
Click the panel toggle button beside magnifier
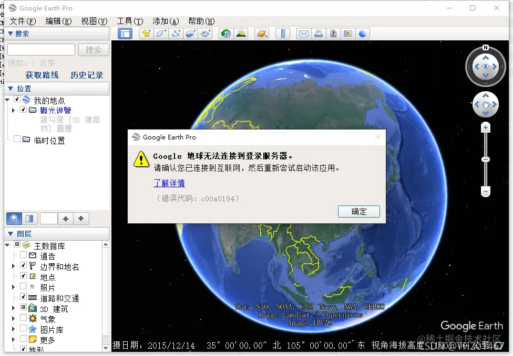(29, 219)
